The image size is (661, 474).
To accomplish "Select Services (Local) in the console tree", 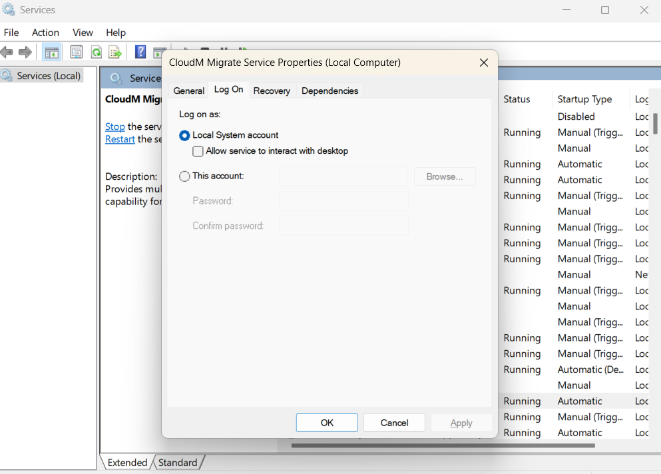I will coord(41,76).
